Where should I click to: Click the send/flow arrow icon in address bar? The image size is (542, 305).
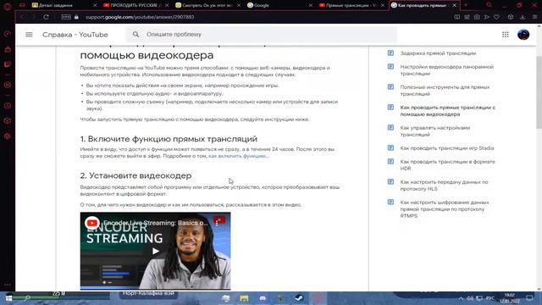pos(487,17)
